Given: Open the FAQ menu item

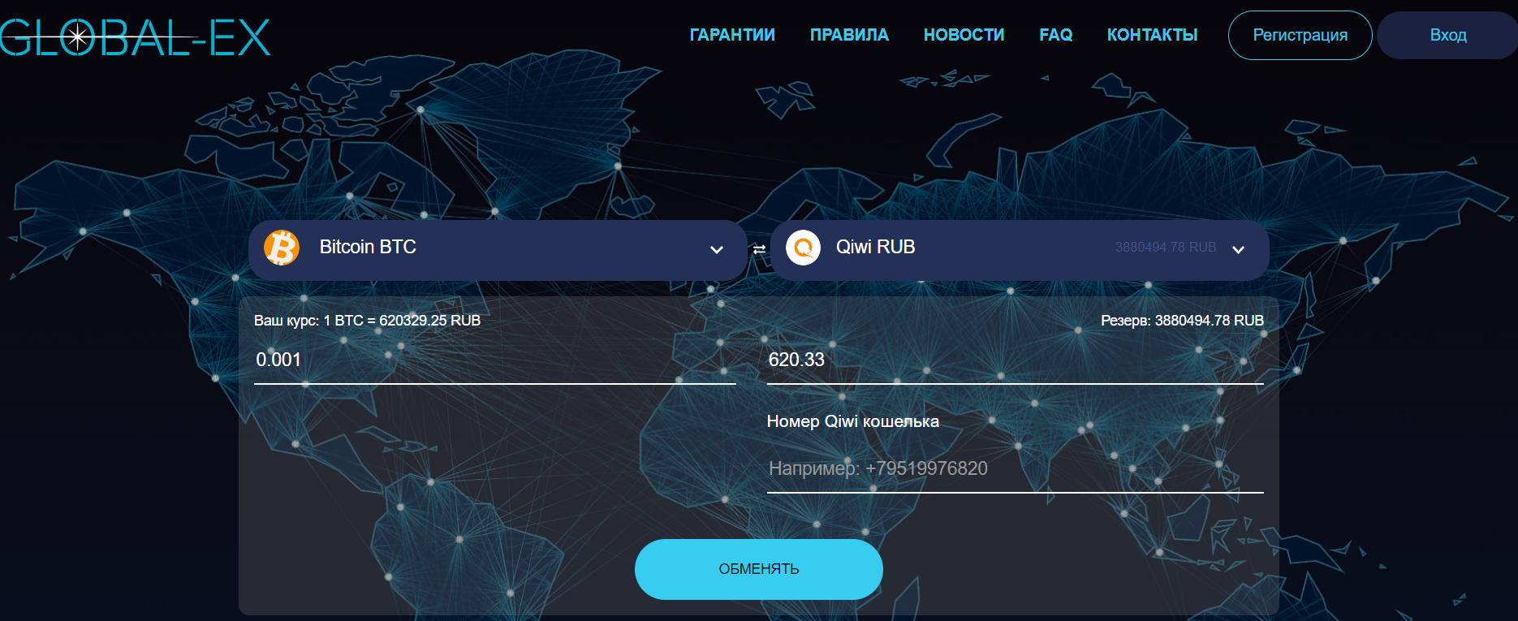Looking at the screenshot, I should point(1055,35).
